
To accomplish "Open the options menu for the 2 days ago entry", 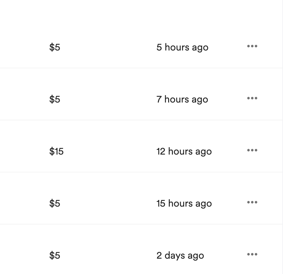I will (x=252, y=255).
